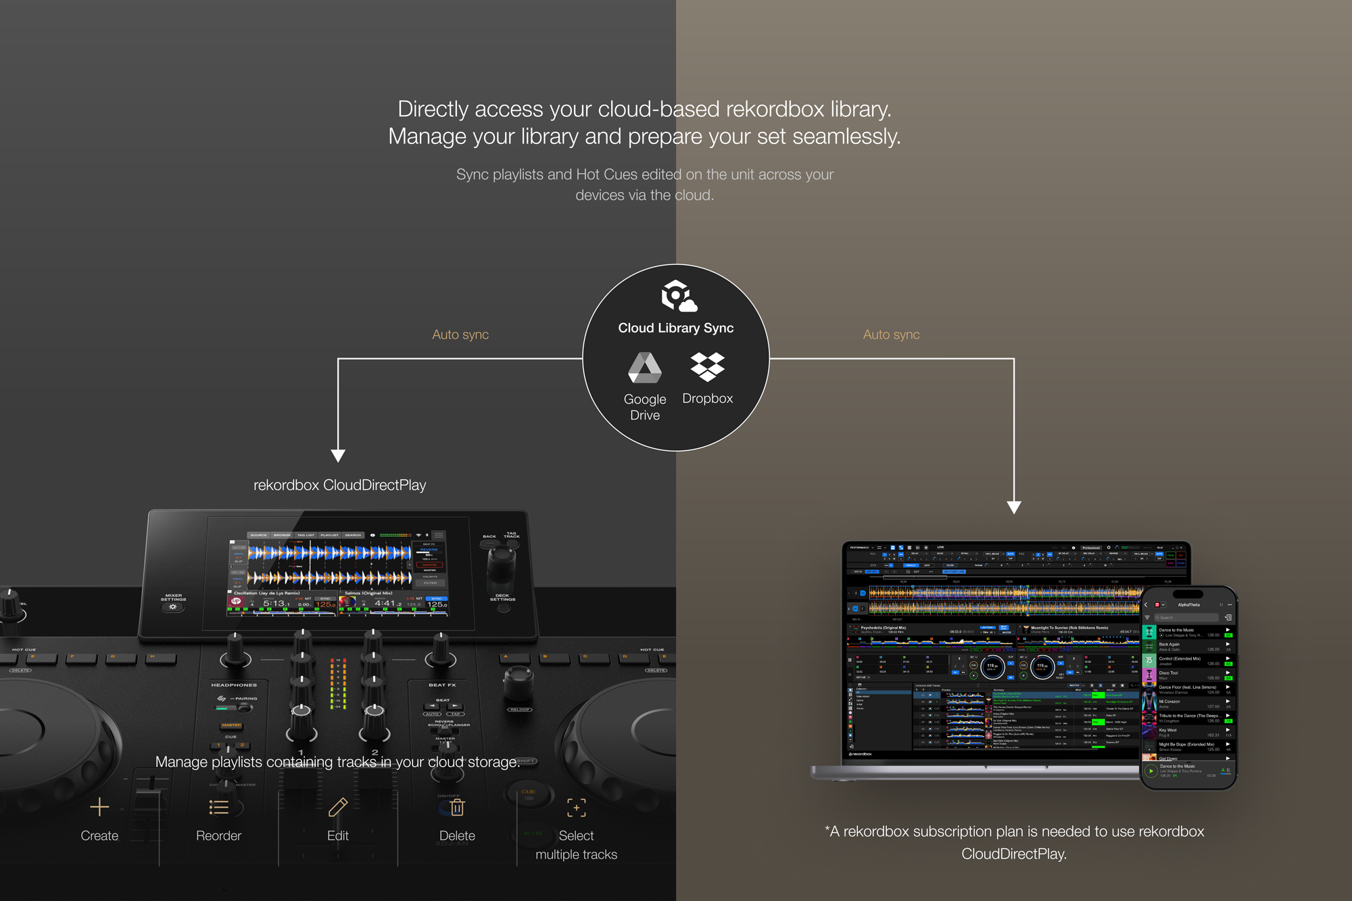Viewport: 1352px width, 901px height.
Task: Click the Back button on the controller
Action: point(489,543)
